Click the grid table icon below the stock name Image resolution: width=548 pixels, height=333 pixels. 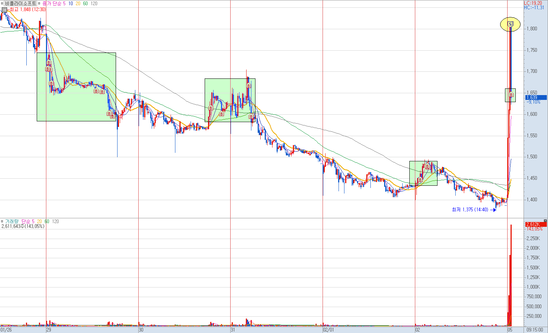tap(4, 10)
